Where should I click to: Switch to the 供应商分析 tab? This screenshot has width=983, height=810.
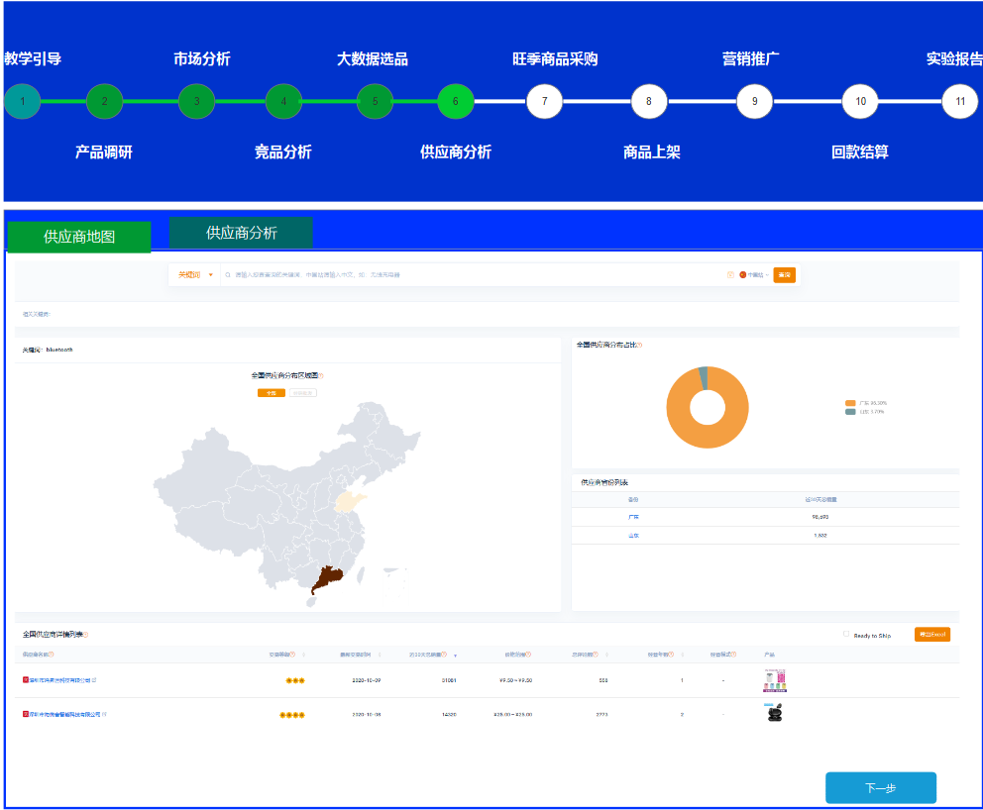241,233
